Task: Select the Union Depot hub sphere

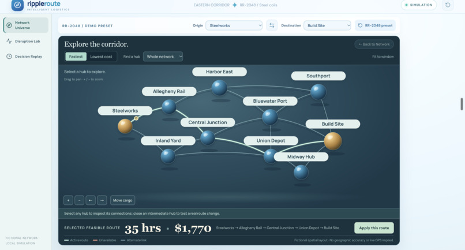Action: [269, 156]
